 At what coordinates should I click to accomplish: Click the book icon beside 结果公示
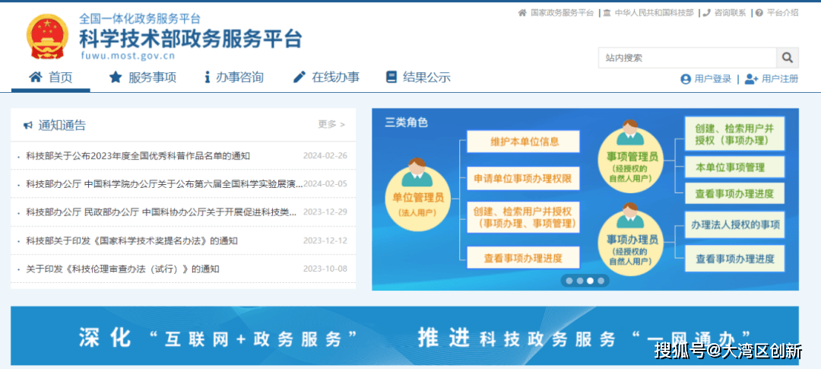[391, 78]
